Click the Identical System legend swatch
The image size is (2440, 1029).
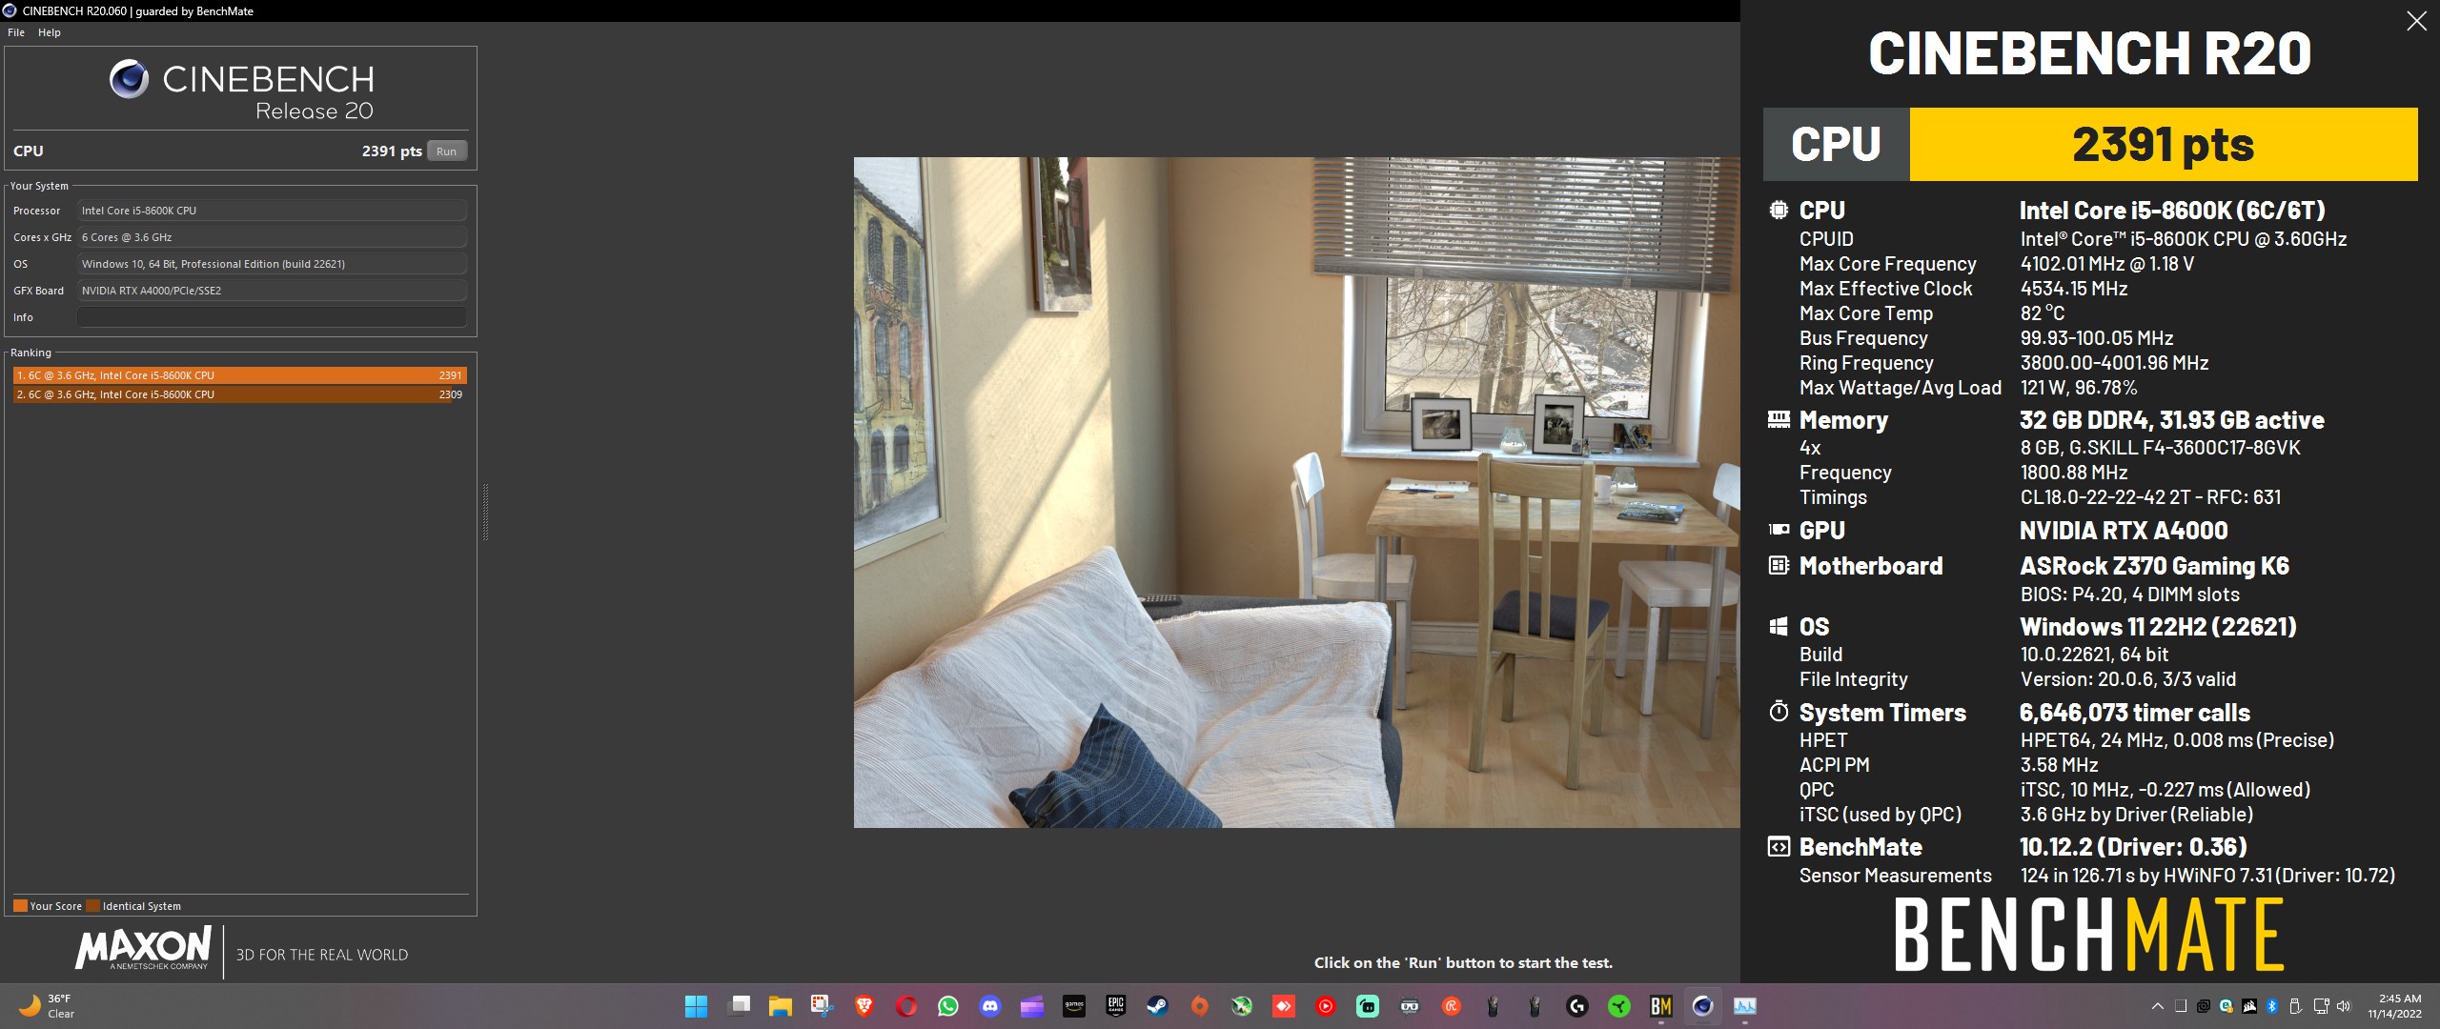click(93, 906)
